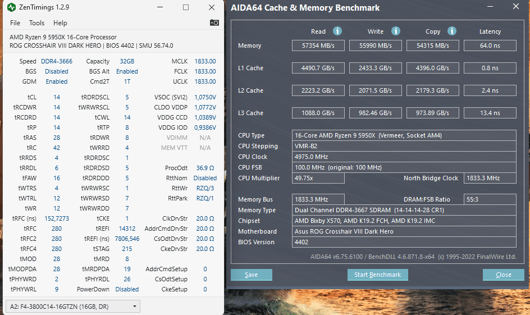Click the VSOC (SVI2) value 1,0750V
530x315 pixels.
(x=205, y=97)
